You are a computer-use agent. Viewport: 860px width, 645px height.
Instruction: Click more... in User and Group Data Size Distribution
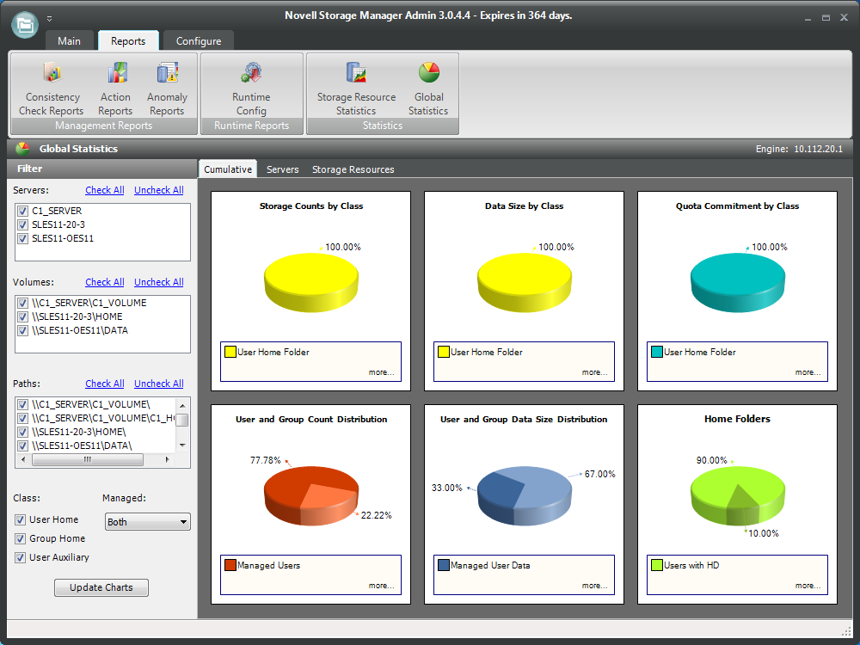(594, 586)
